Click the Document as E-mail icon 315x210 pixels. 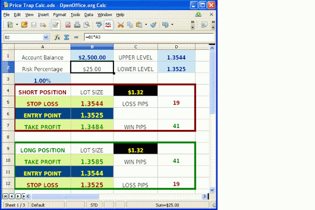tap(43, 25)
